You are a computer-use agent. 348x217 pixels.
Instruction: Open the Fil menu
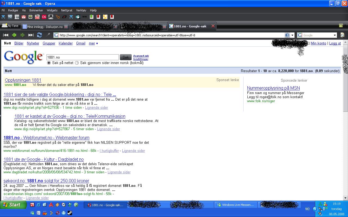(3, 10)
